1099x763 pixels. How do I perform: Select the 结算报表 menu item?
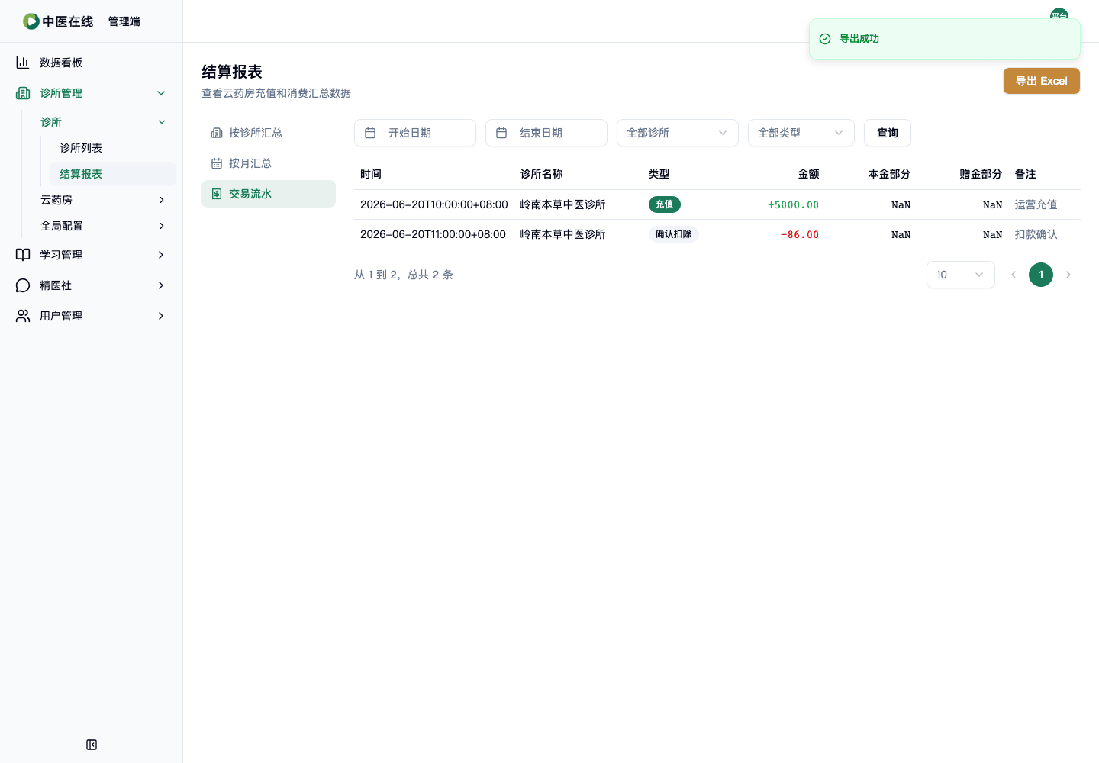pos(113,174)
